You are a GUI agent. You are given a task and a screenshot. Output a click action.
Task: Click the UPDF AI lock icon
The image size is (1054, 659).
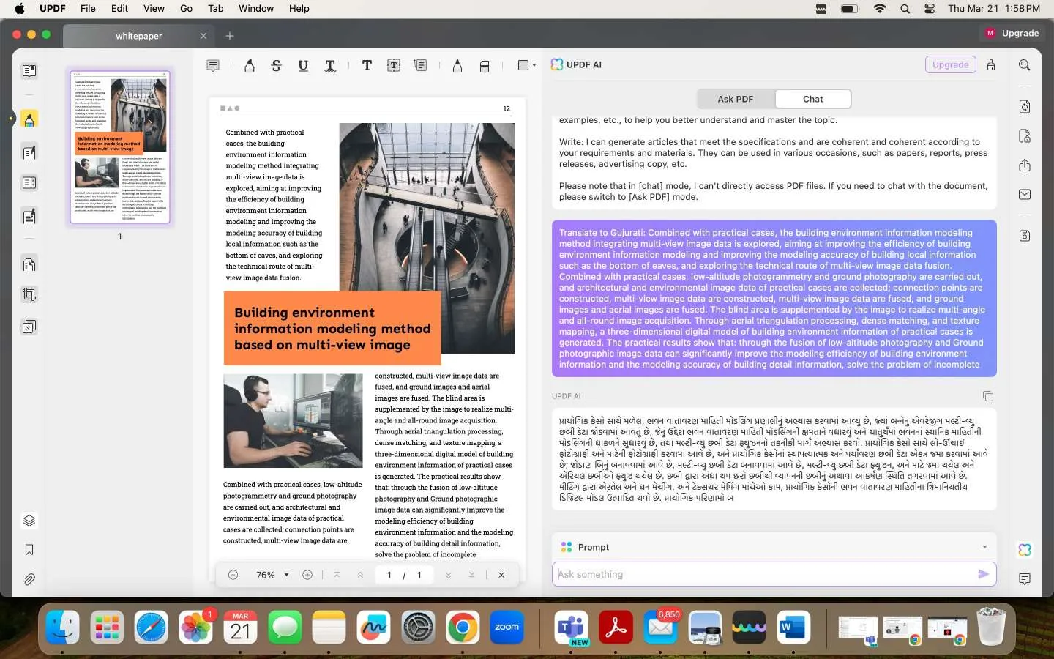991,64
